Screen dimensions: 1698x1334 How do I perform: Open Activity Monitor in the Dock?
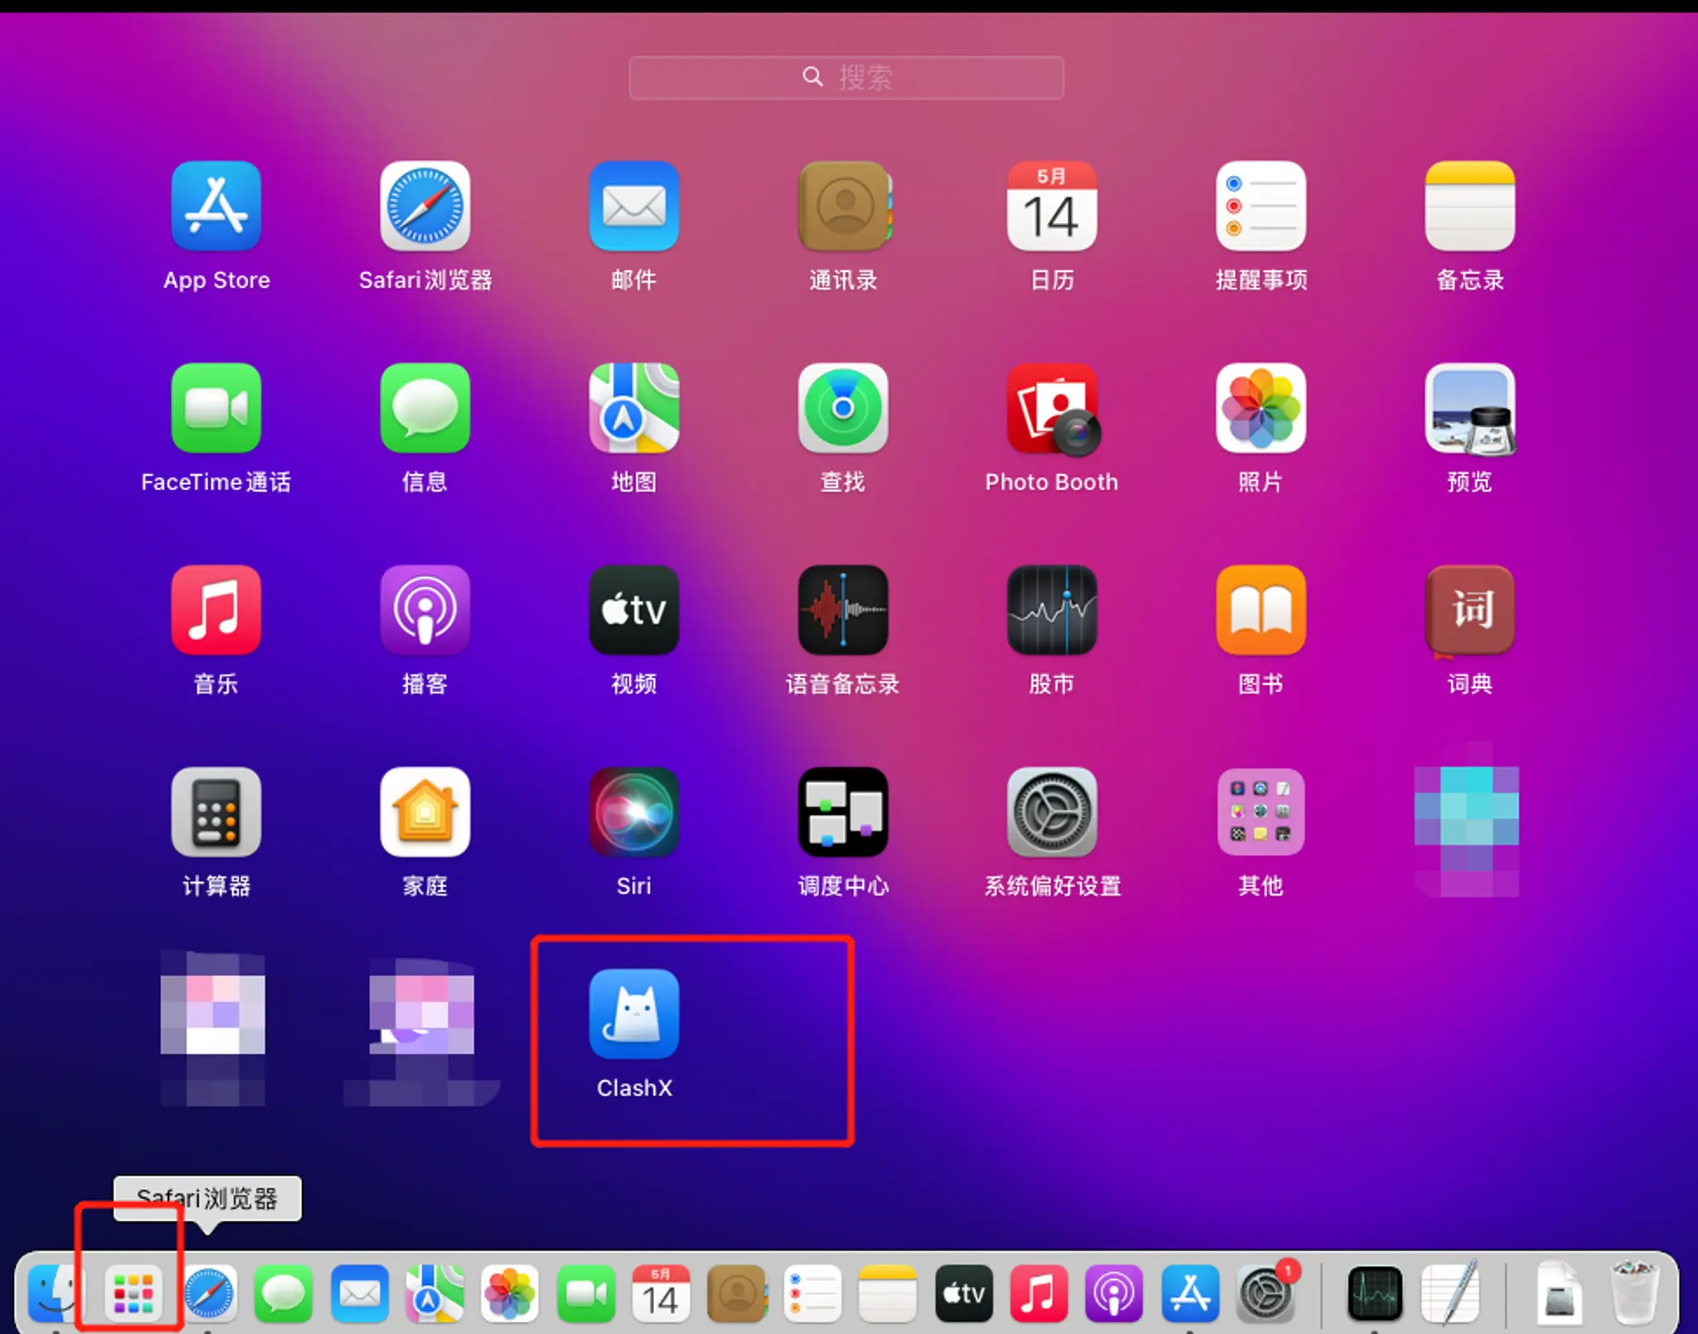pos(1375,1294)
